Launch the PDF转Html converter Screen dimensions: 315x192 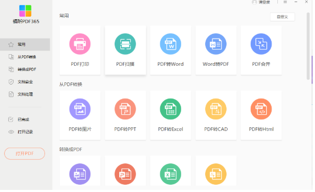pos(261,115)
